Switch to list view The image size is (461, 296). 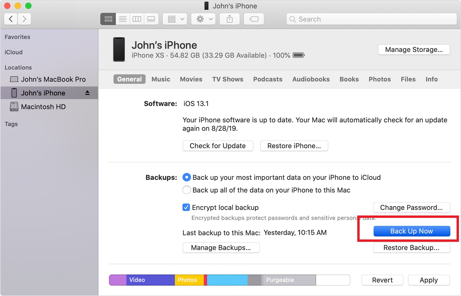tap(123, 19)
